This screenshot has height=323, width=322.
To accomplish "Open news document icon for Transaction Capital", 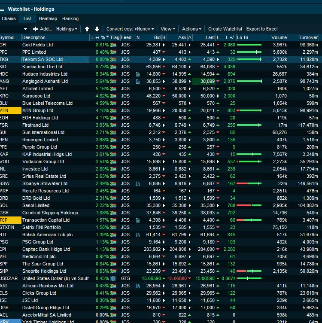I will click(x=138, y=220).
